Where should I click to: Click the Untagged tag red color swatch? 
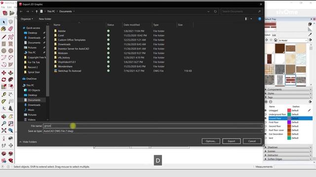(289, 111)
